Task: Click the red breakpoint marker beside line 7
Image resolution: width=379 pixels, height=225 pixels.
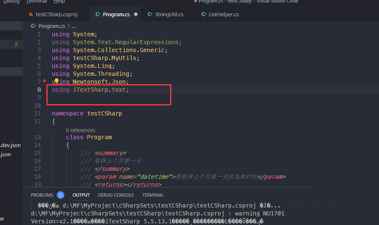Action: click(x=44, y=82)
